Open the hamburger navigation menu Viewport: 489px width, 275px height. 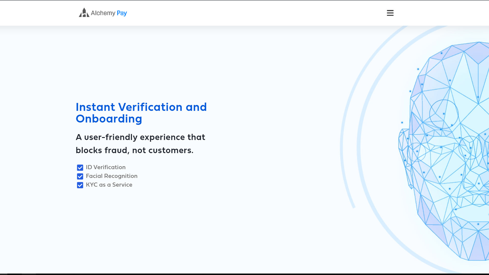pos(390,13)
